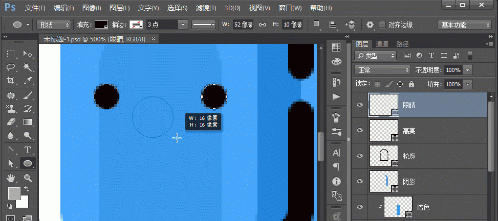Click the W width input field
498x221 pixels.
(x=243, y=24)
